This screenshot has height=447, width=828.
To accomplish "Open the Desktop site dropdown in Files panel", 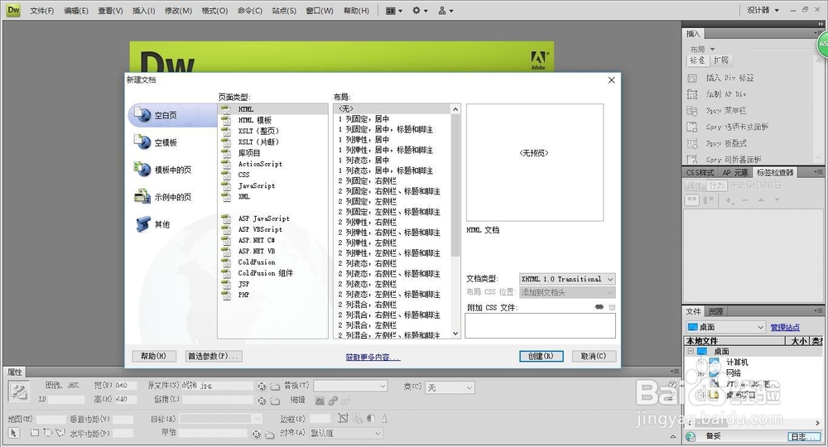I will [725, 327].
